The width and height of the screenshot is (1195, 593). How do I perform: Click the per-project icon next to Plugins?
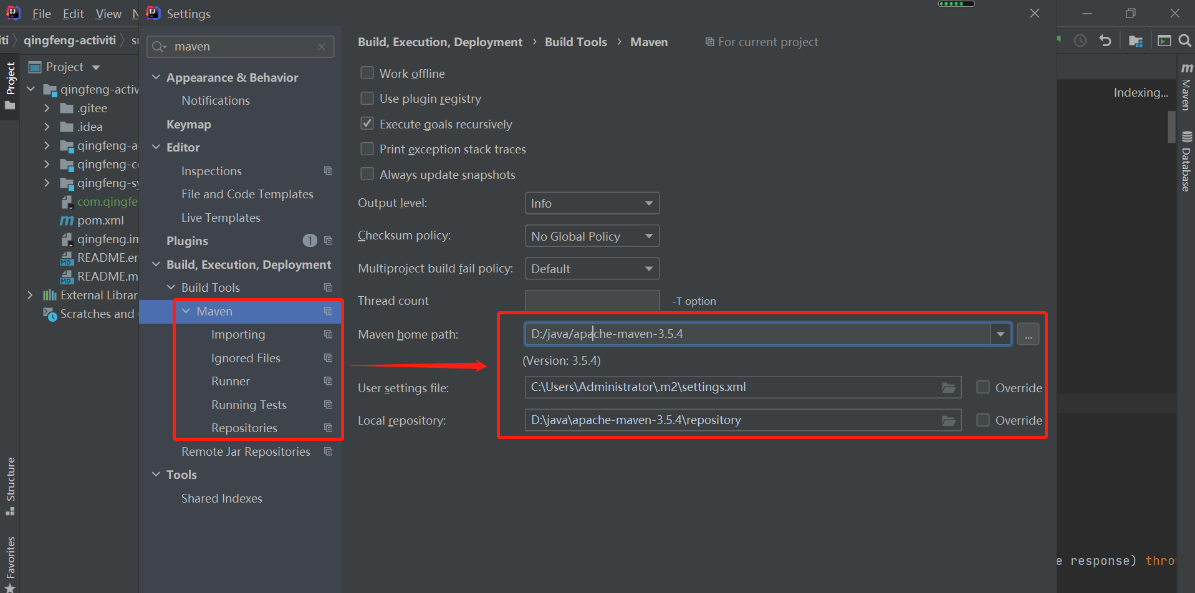click(x=328, y=241)
